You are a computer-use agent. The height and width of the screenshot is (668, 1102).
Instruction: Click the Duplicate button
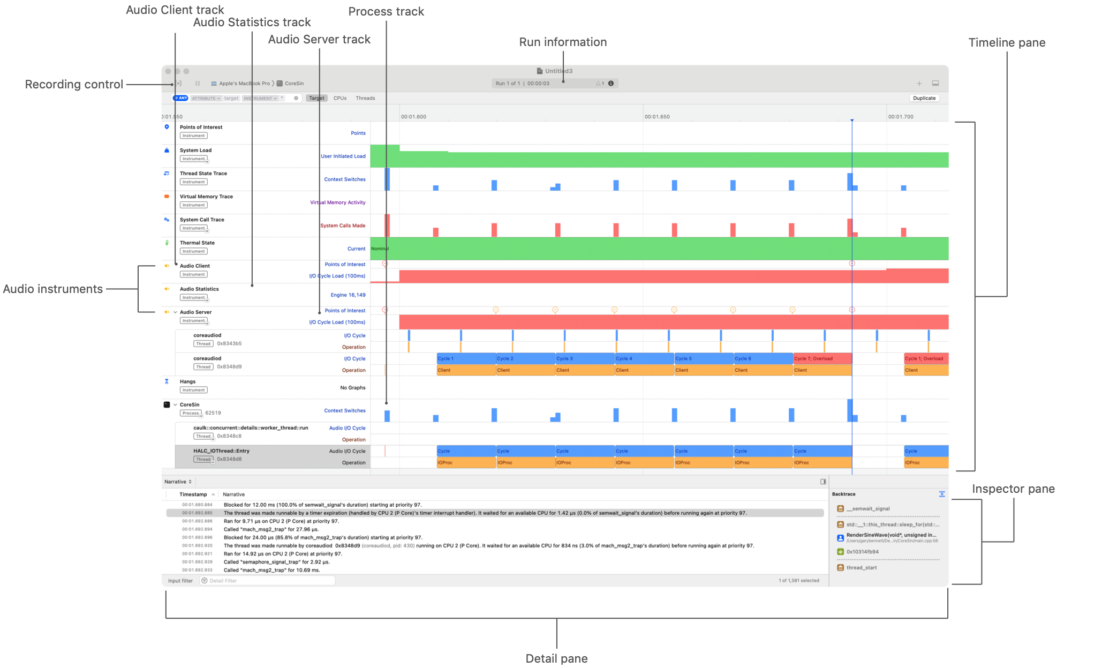924,98
